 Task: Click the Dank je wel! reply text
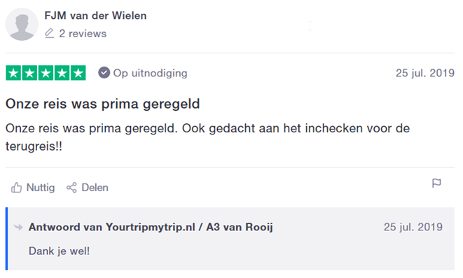pyautogui.click(x=59, y=251)
